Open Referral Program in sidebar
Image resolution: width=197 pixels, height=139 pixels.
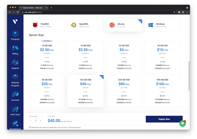tap(15, 80)
